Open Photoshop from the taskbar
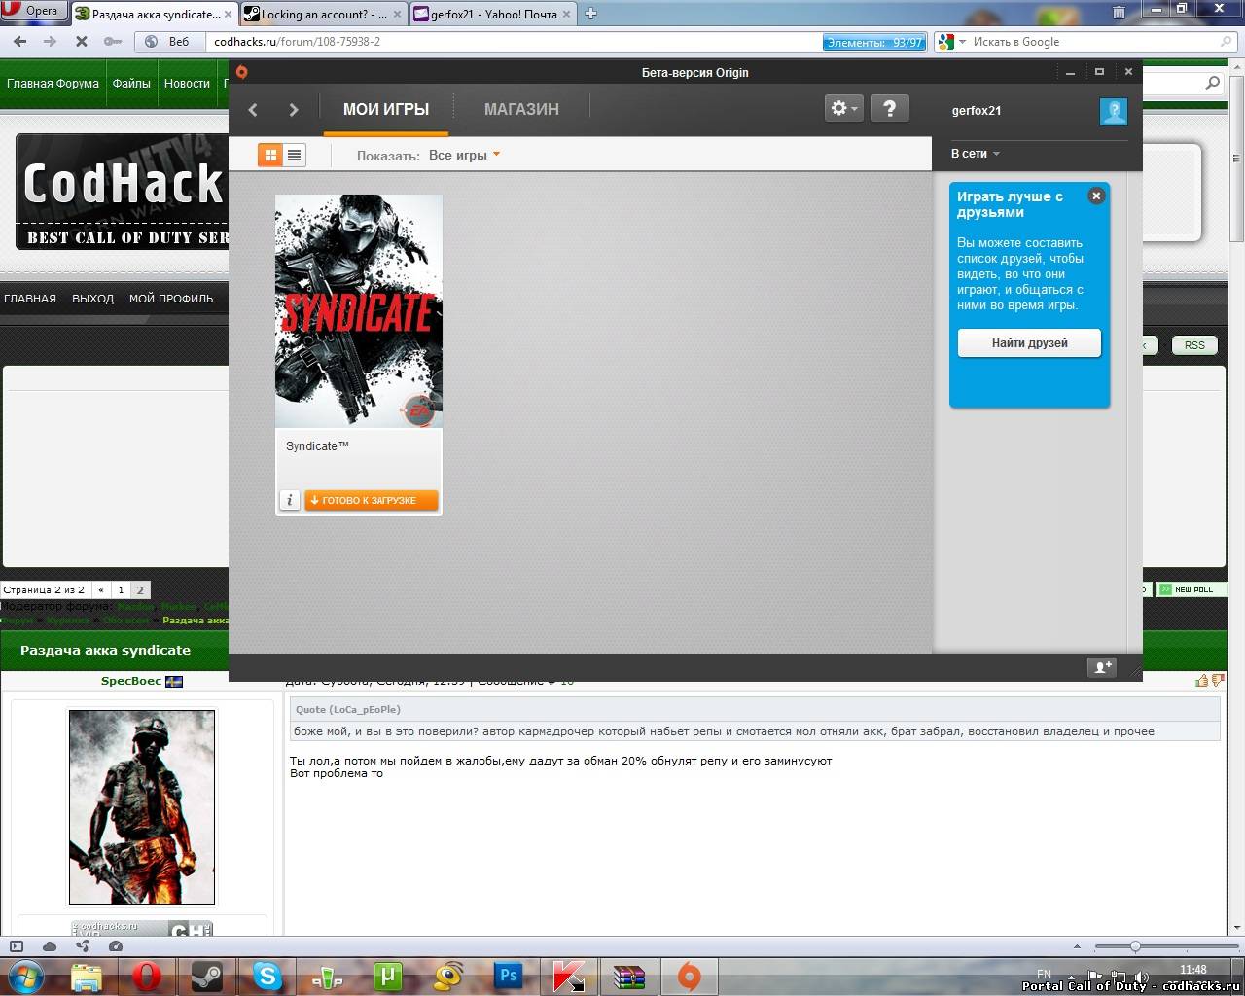 pos(508,976)
